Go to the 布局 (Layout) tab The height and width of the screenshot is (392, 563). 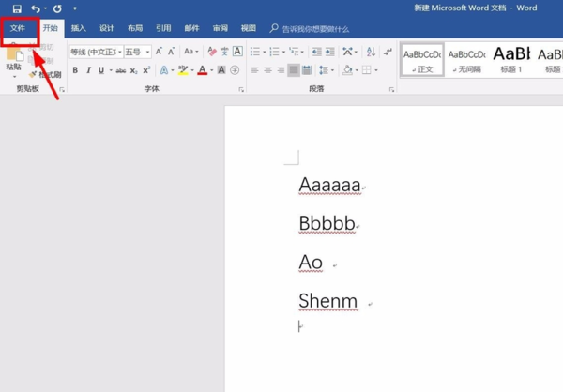(x=135, y=28)
